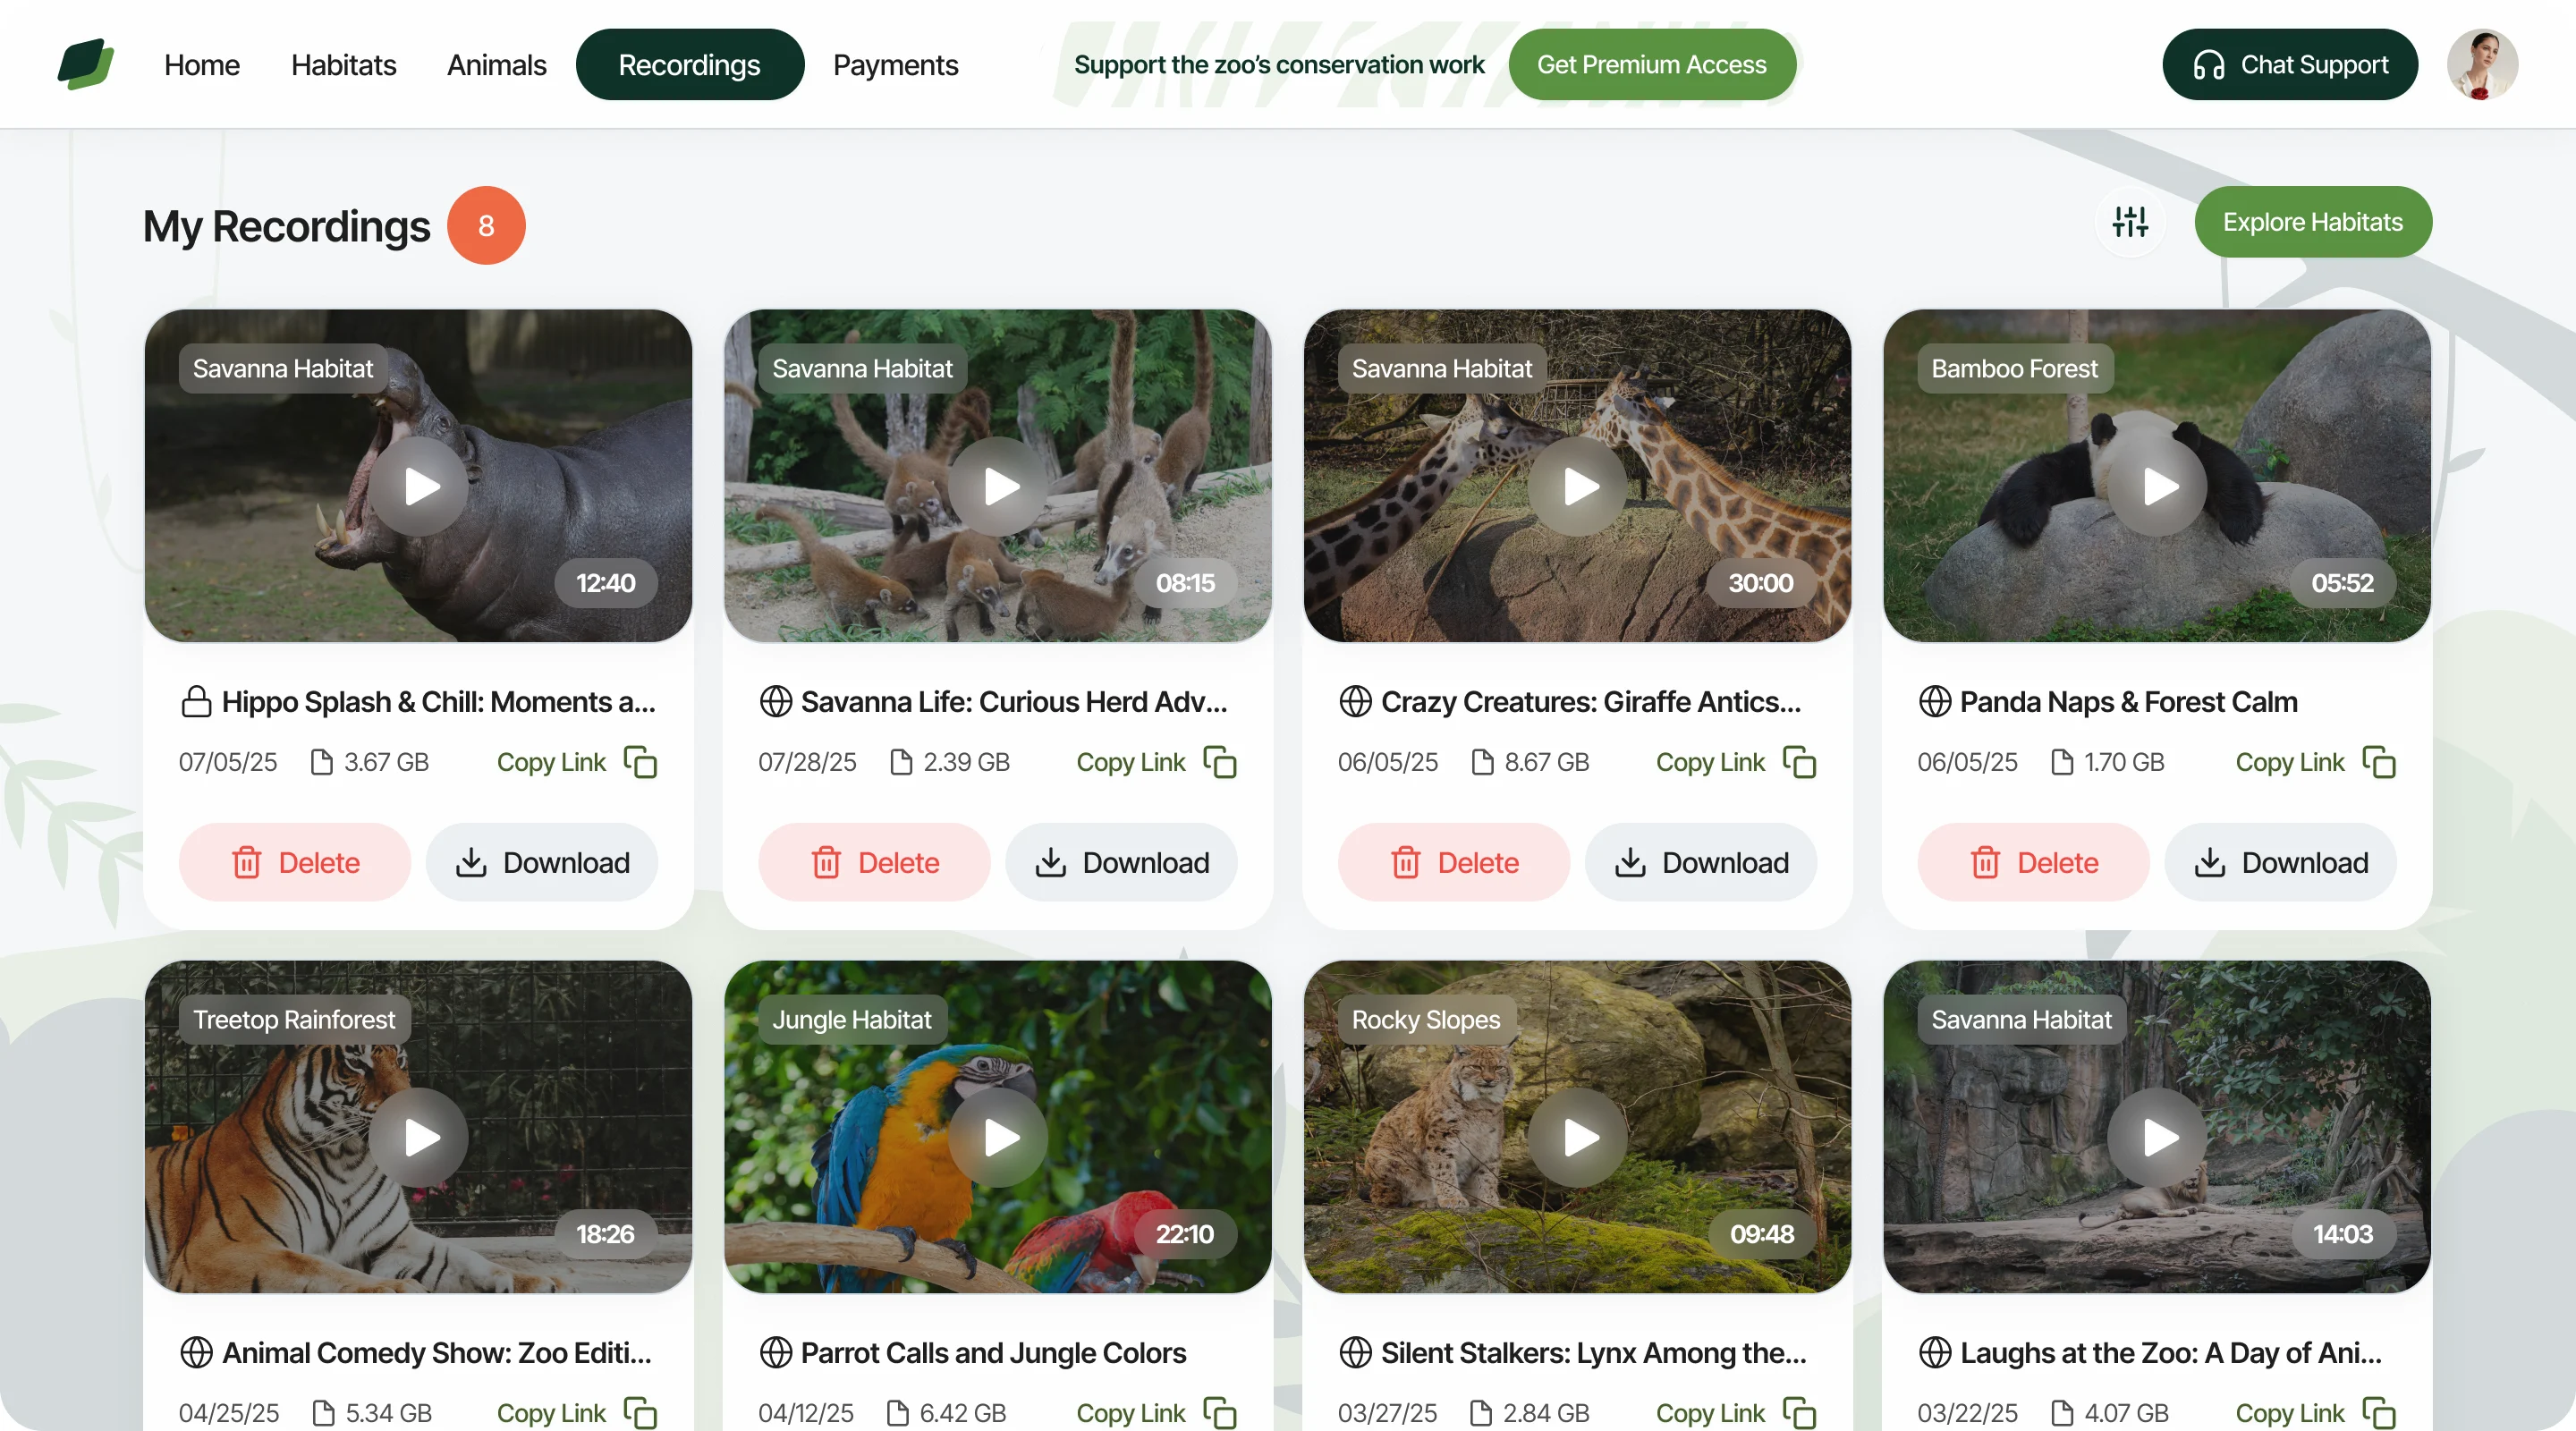Delete the Savanna Life recording
The height and width of the screenshot is (1431, 2576).
[x=874, y=862]
